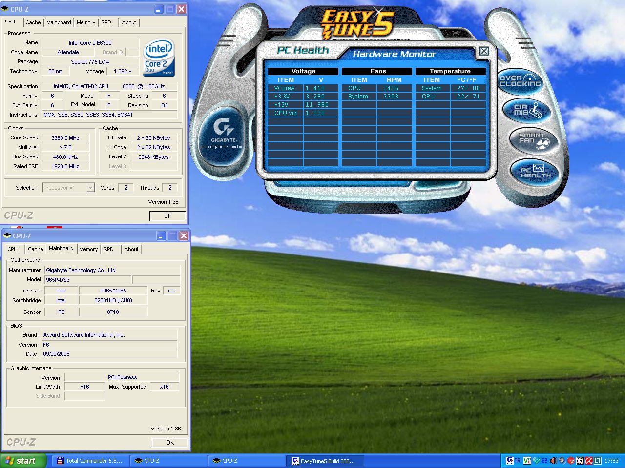Click the Code Name value Allendale

[x=68, y=52]
